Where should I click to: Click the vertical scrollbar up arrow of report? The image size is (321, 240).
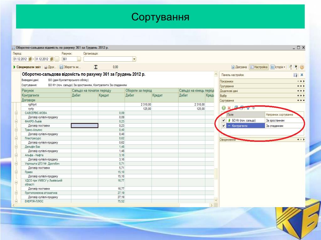pos(216,74)
